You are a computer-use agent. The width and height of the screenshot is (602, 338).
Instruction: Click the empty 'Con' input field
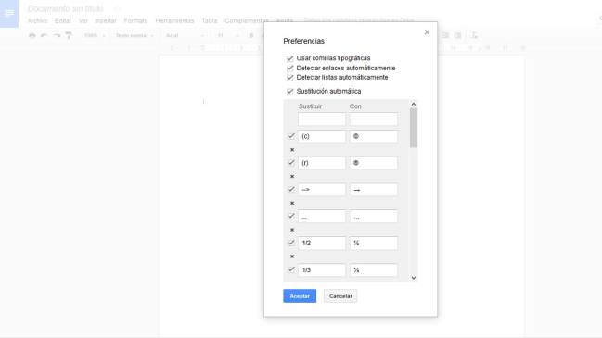[x=374, y=119]
